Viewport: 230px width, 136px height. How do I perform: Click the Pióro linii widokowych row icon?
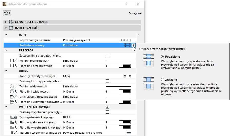14,92
